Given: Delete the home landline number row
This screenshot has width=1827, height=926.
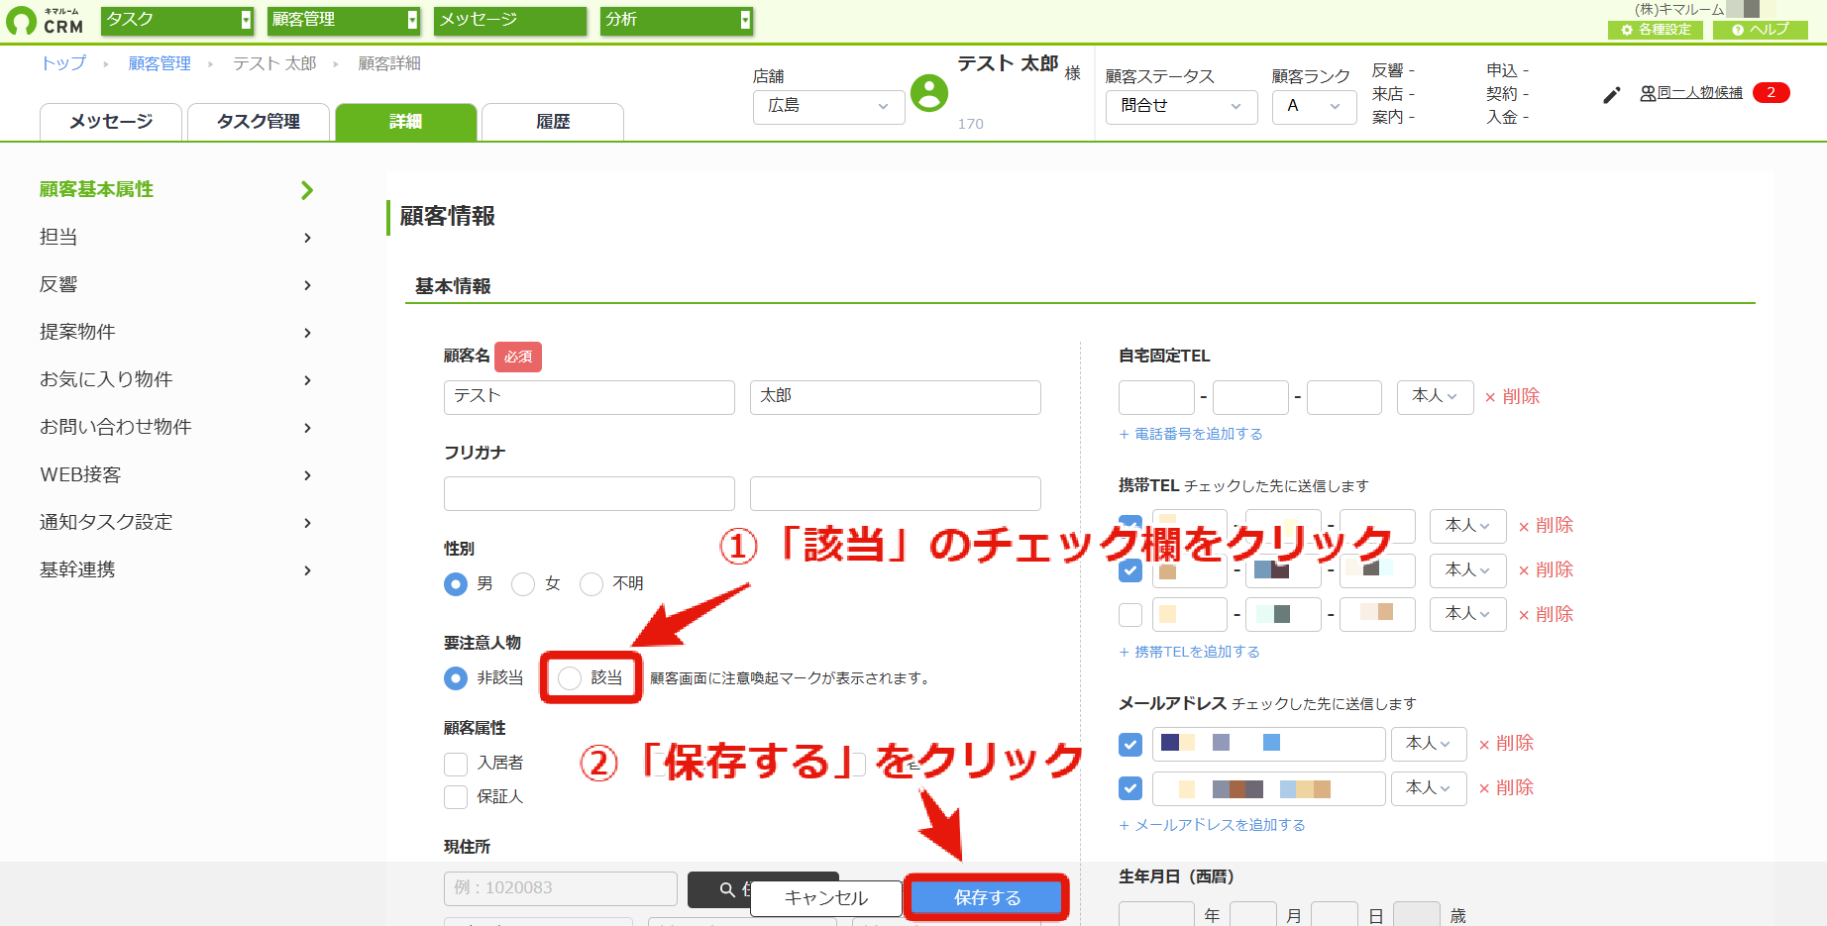Looking at the screenshot, I should [x=1512, y=396].
